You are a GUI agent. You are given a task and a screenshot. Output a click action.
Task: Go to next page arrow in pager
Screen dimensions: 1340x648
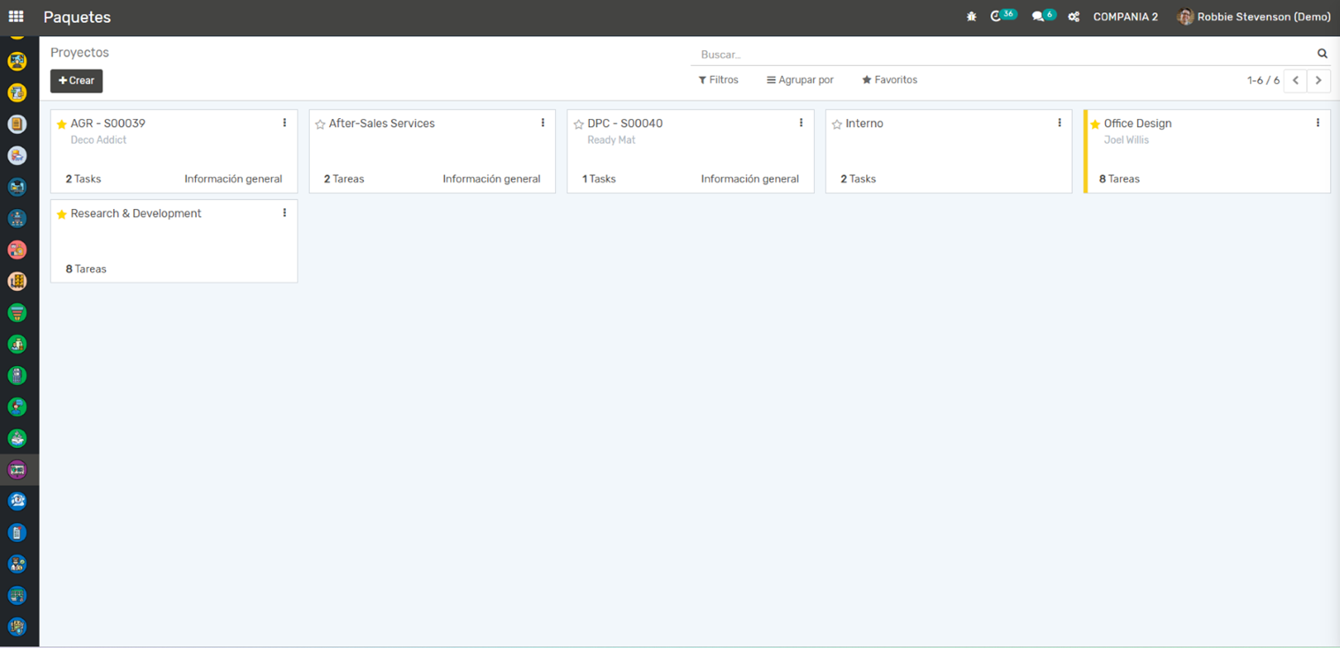point(1318,80)
